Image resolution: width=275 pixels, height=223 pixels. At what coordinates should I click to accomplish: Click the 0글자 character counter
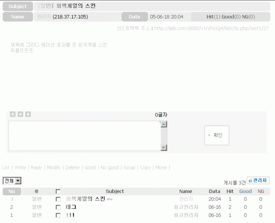pyautogui.click(x=161, y=115)
